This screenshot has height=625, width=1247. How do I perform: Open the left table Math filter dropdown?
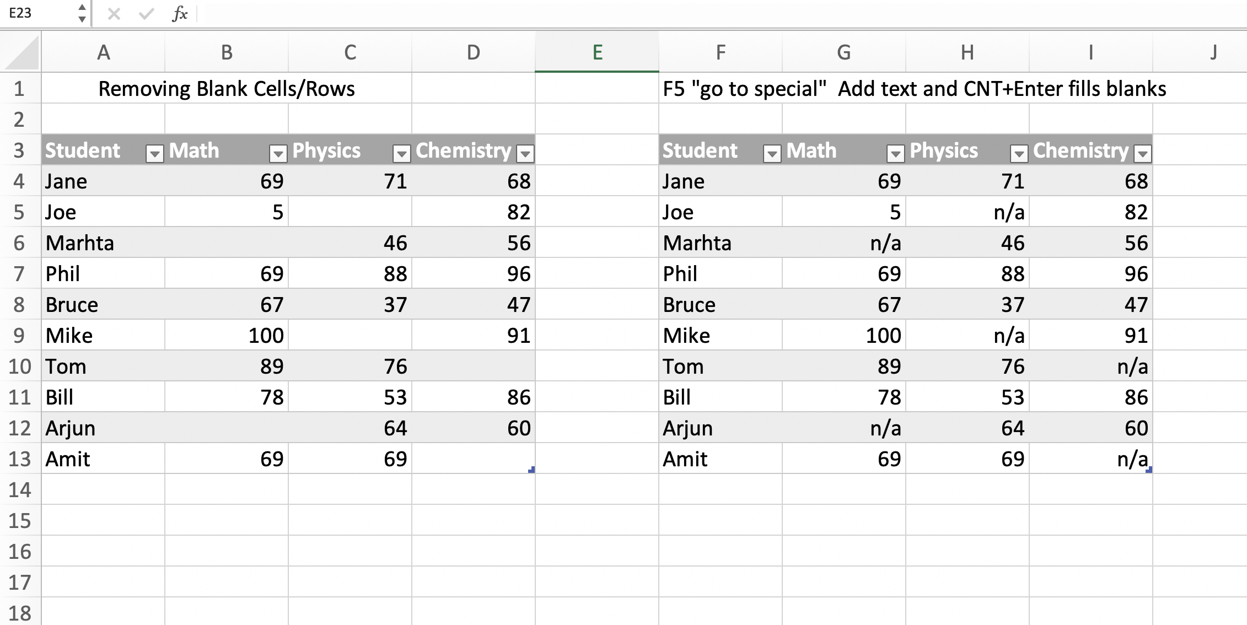point(278,153)
